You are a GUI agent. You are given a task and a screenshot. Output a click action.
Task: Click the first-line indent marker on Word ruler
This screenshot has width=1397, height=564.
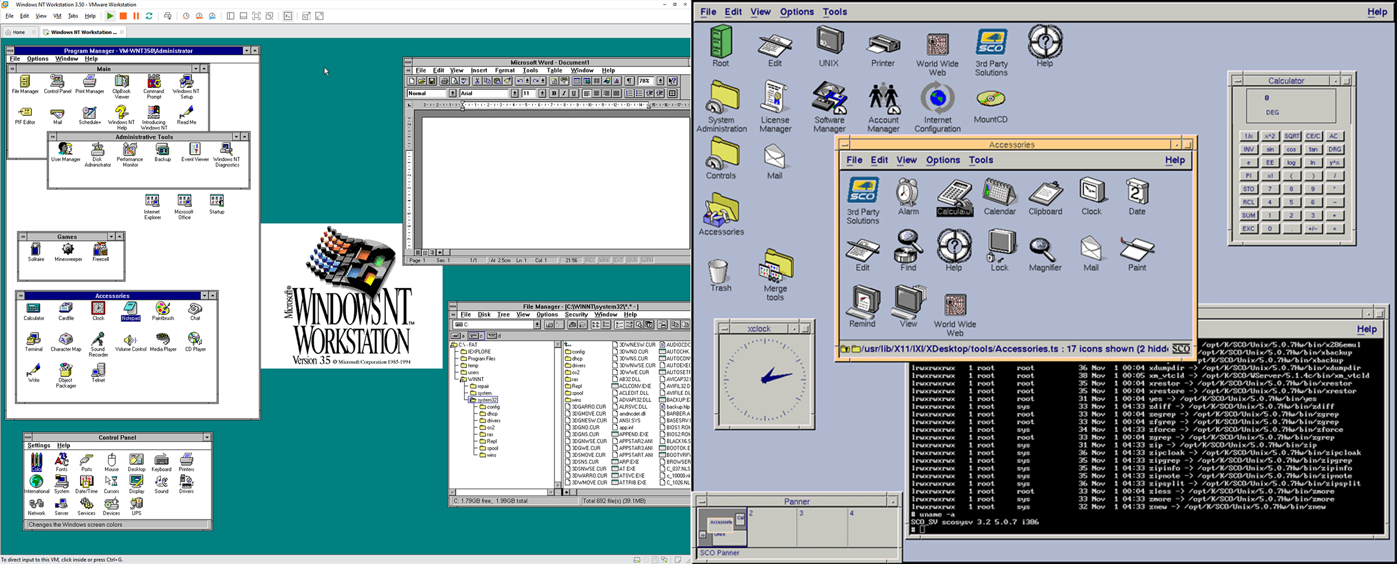click(x=463, y=102)
